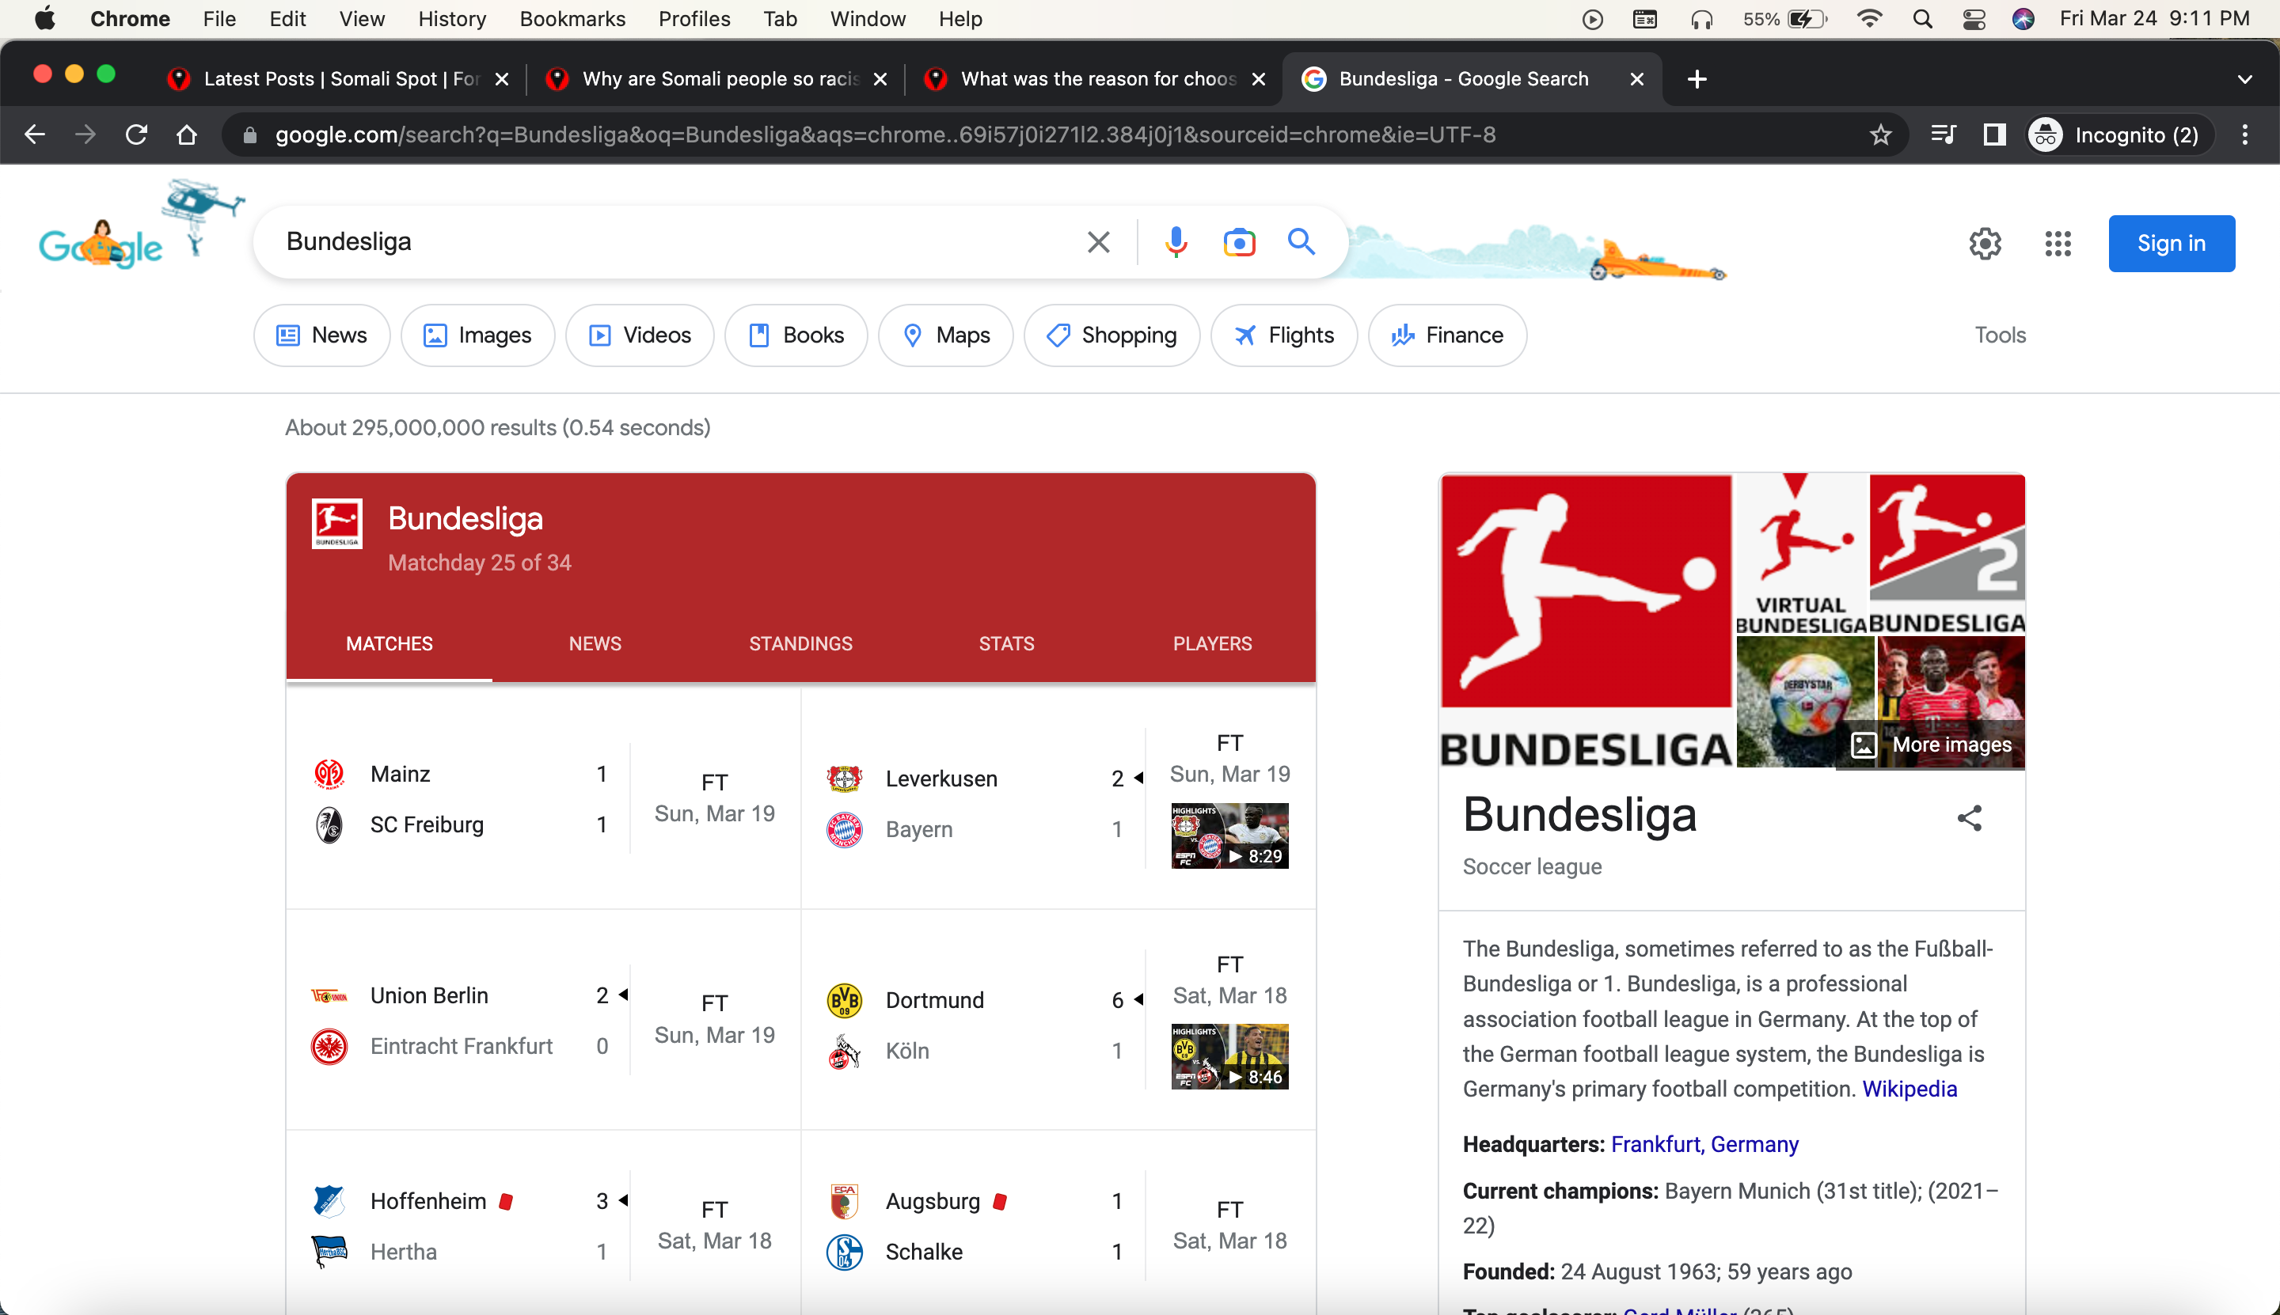The height and width of the screenshot is (1315, 2280).
Task: Click the blue search magnifier icon
Action: [x=1301, y=242]
